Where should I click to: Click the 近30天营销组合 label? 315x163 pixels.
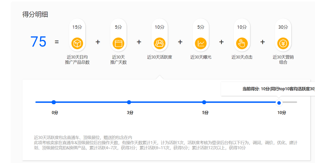tap(283, 60)
